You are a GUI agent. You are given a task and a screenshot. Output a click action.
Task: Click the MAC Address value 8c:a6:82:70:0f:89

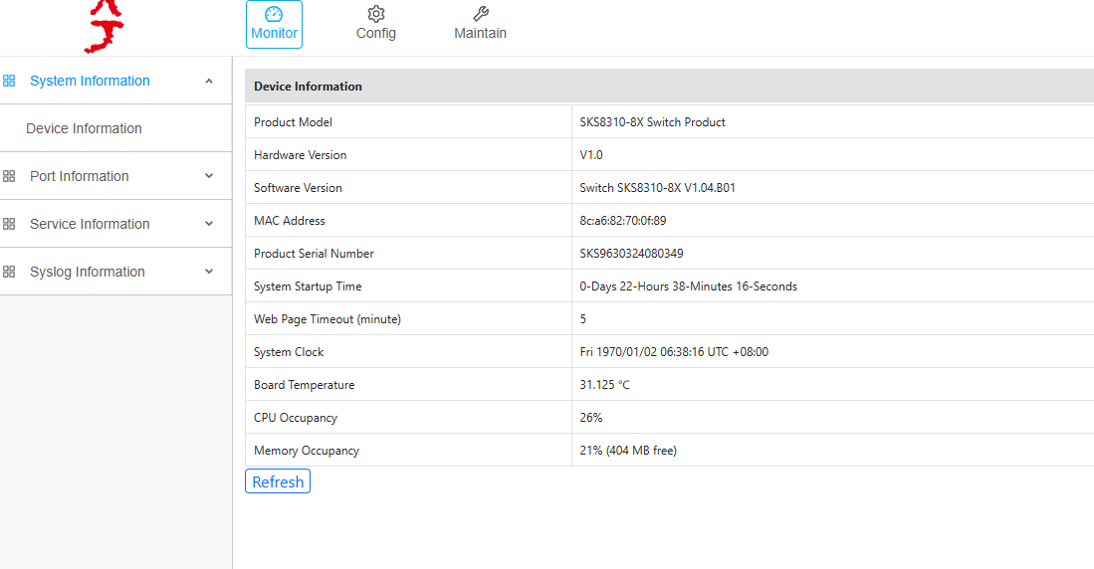[623, 221]
